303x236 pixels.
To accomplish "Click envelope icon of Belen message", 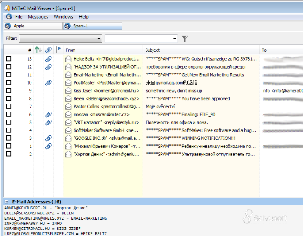I will [68, 99].
